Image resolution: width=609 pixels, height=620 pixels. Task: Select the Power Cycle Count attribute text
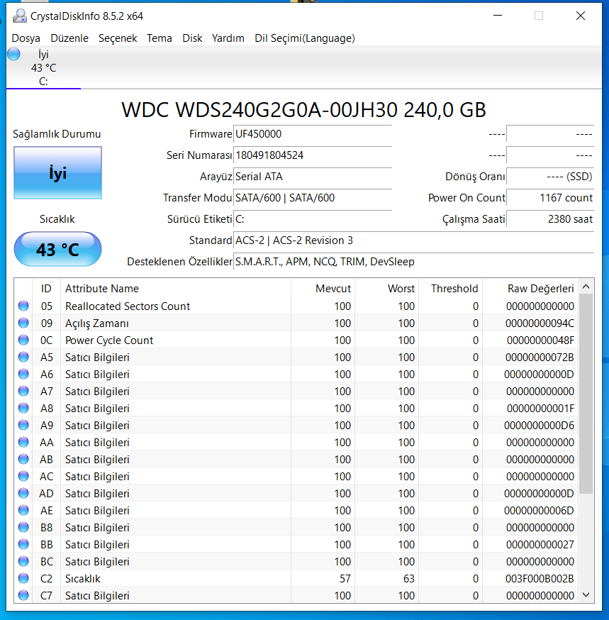coord(109,340)
